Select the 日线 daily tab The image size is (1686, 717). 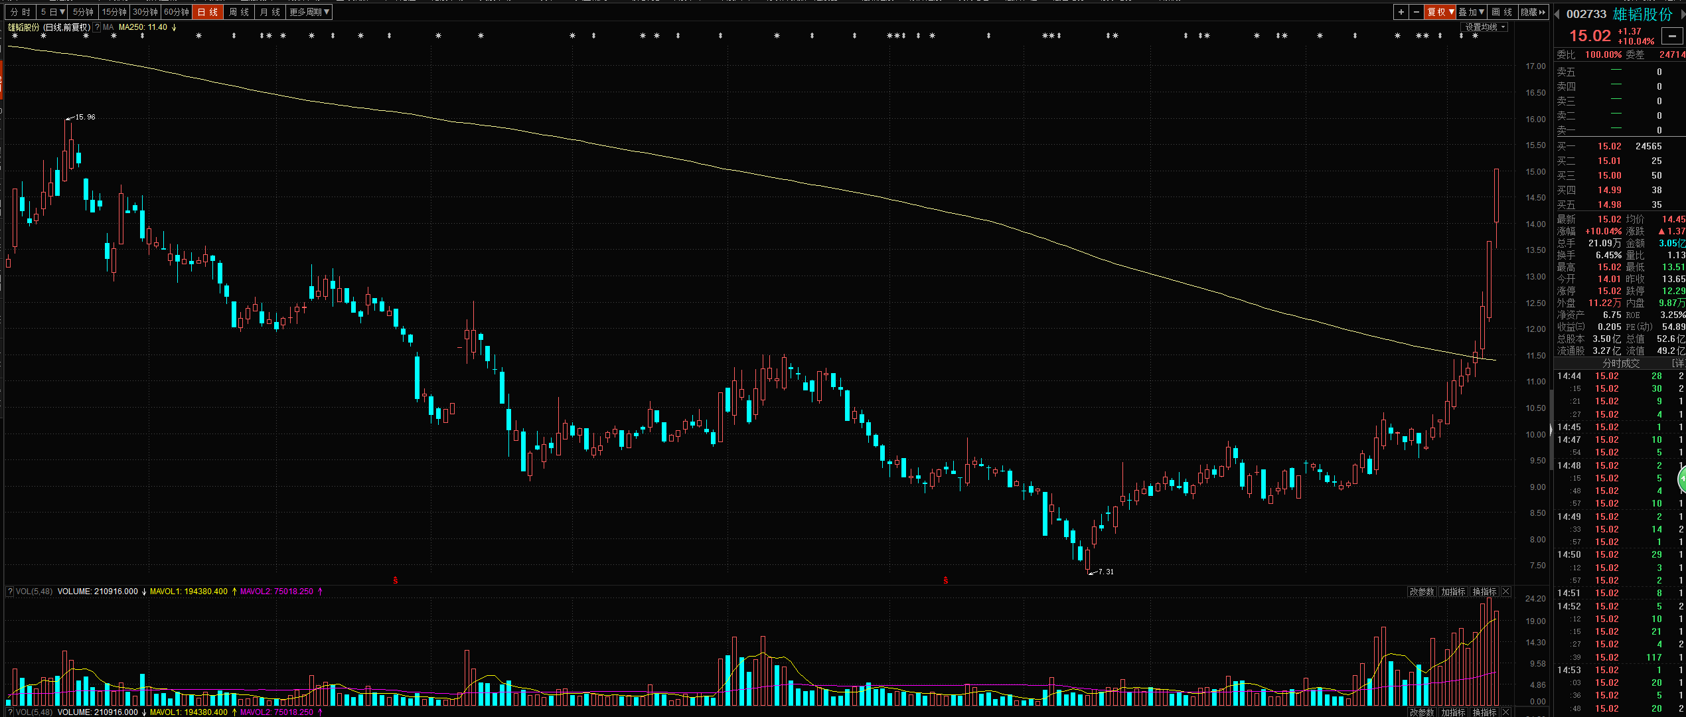coord(207,12)
